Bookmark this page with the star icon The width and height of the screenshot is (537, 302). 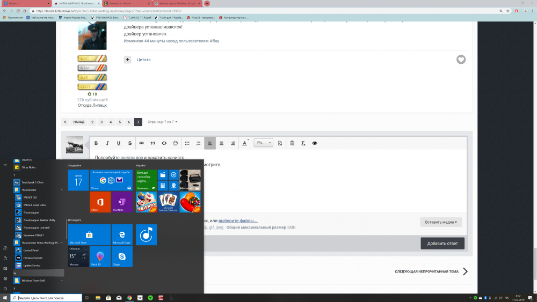pos(508,11)
